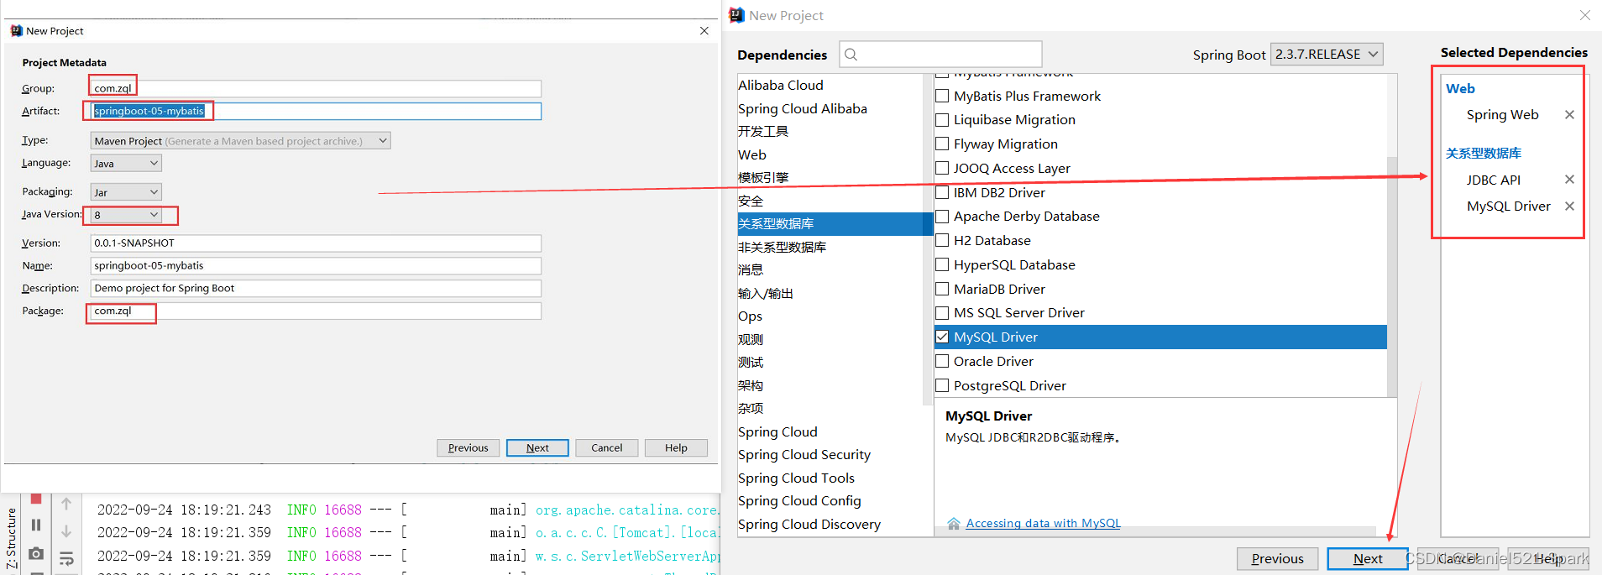The image size is (1602, 575).
Task: Click the camera dump threads icon
Action: pyautogui.click(x=36, y=553)
